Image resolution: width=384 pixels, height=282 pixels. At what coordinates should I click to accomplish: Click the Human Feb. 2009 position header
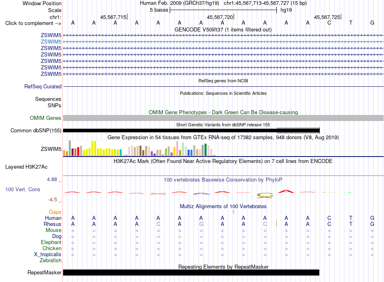tap(223, 3)
